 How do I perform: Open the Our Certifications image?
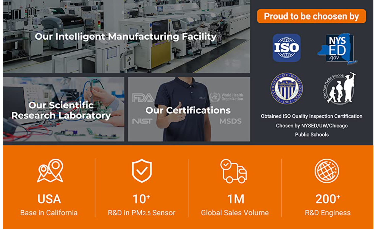point(189,109)
